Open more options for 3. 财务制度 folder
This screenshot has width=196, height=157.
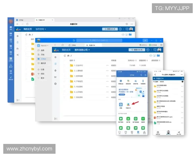coord(107,76)
